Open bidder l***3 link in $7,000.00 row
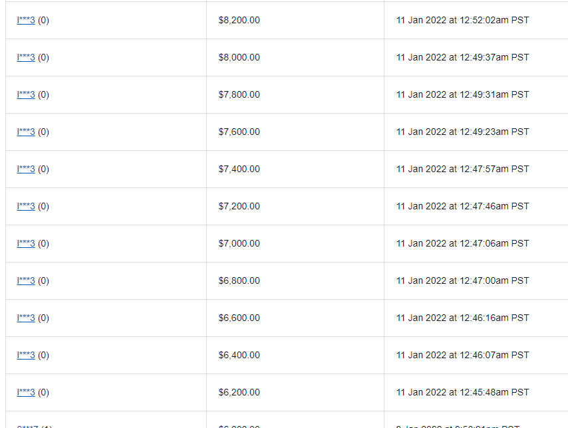 (26, 244)
